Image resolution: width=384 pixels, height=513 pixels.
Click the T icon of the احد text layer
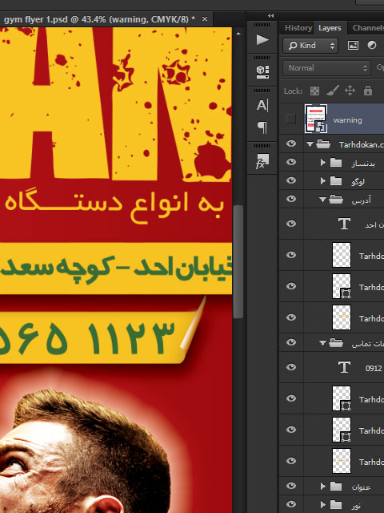344,224
